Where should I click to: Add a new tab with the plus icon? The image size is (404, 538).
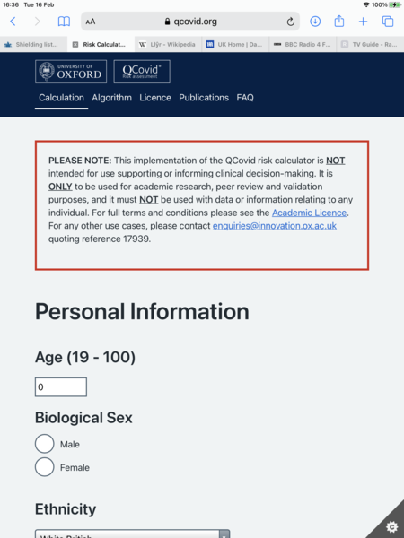(x=363, y=22)
